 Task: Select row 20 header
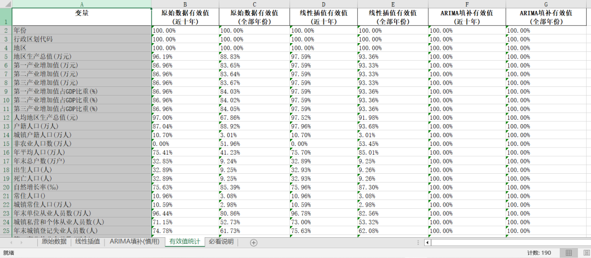[x=6, y=187]
